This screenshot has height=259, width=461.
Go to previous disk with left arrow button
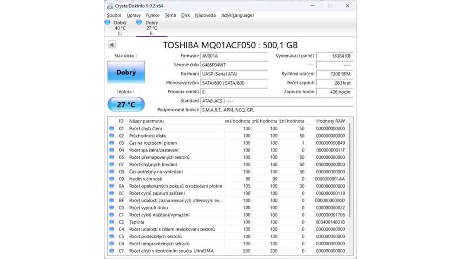(x=112, y=44)
